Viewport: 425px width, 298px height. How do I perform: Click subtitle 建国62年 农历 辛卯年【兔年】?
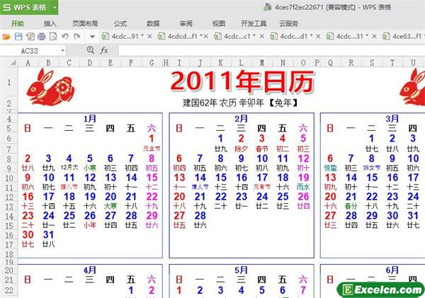(240, 103)
